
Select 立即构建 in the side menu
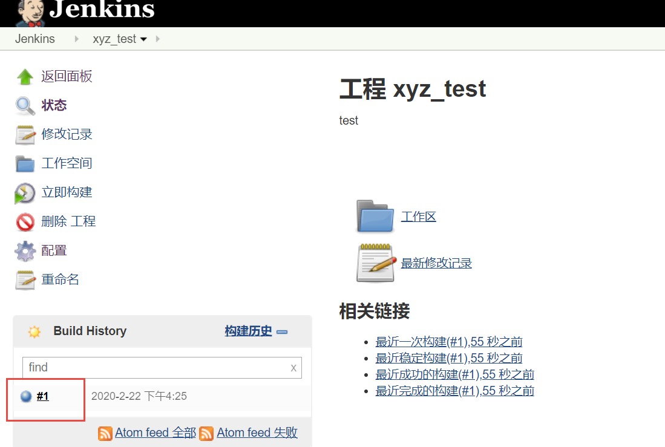[67, 192]
